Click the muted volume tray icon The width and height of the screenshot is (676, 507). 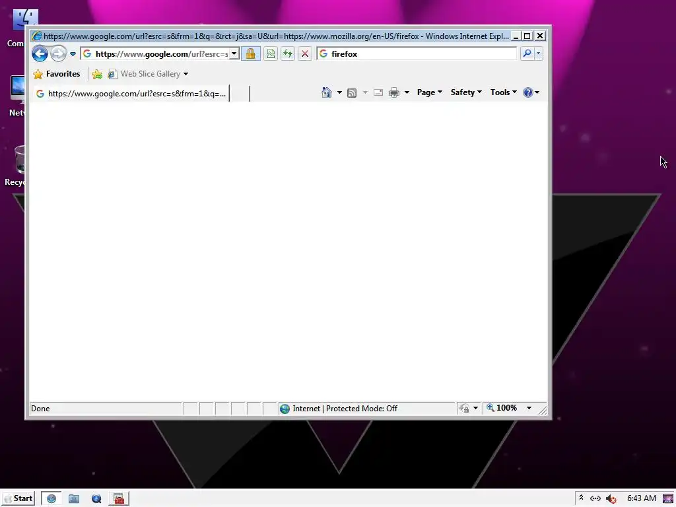(x=611, y=499)
